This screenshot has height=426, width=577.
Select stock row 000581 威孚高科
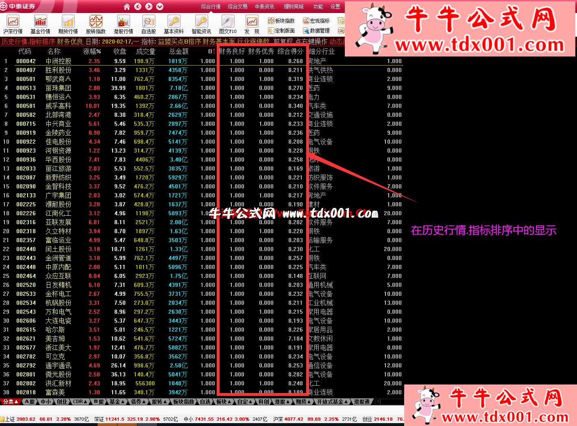pos(202,106)
